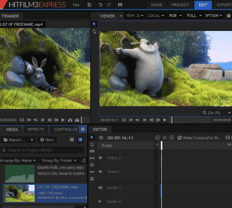Select the slice tool in Editor
The width and height of the screenshot is (232, 208).
pos(92,151)
